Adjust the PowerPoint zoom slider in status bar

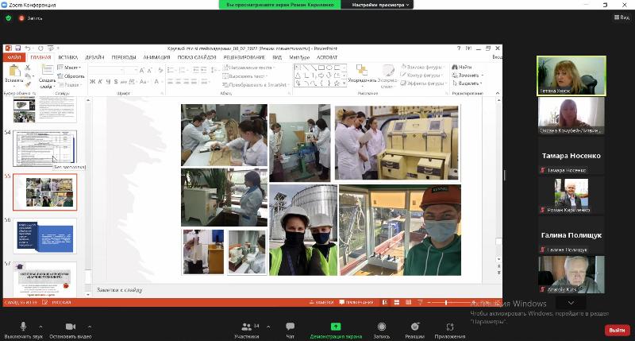click(x=447, y=303)
